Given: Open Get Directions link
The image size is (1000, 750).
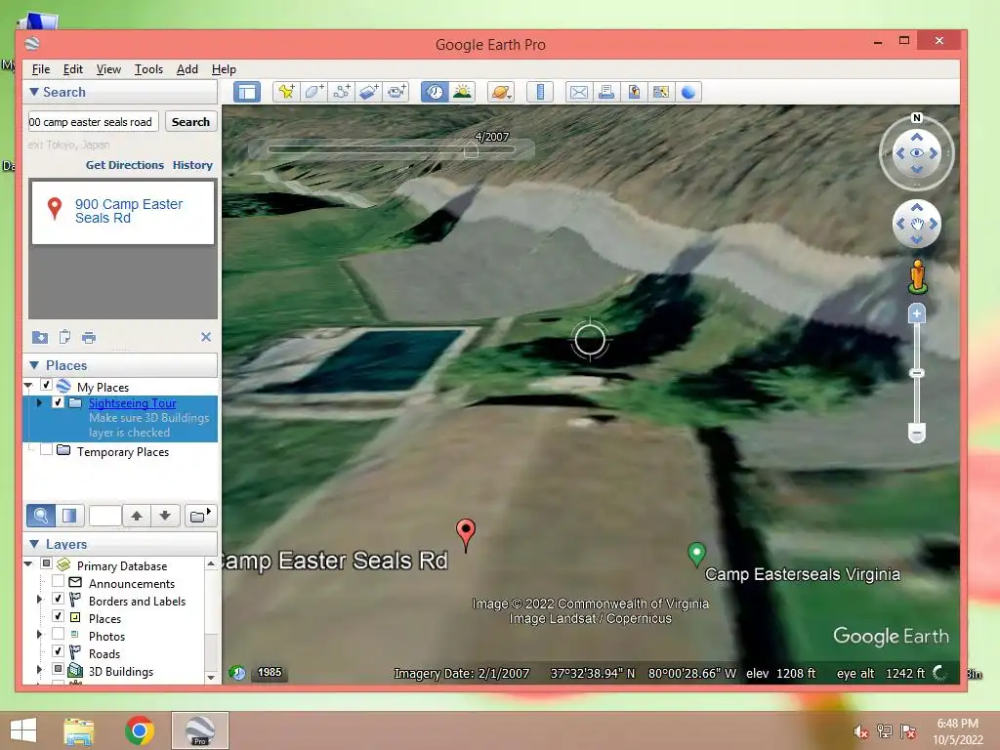Looking at the screenshot, I should tap(125, 165).
